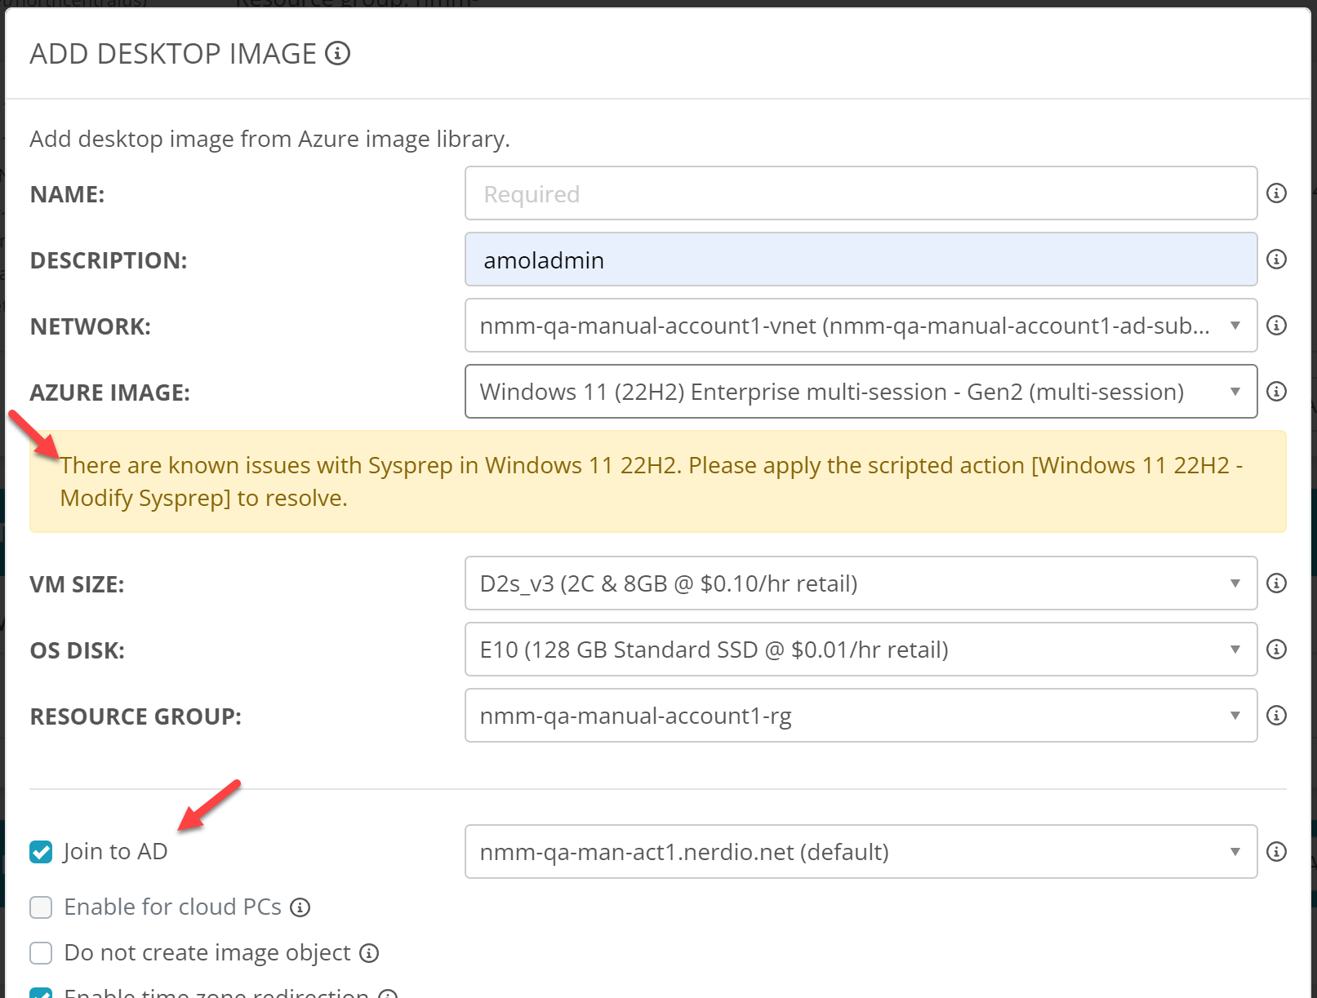Image resolution: width=1317 pixels, height=998 pixels.
Task: Click info icon next to Do not create image object
Action: 369,953
